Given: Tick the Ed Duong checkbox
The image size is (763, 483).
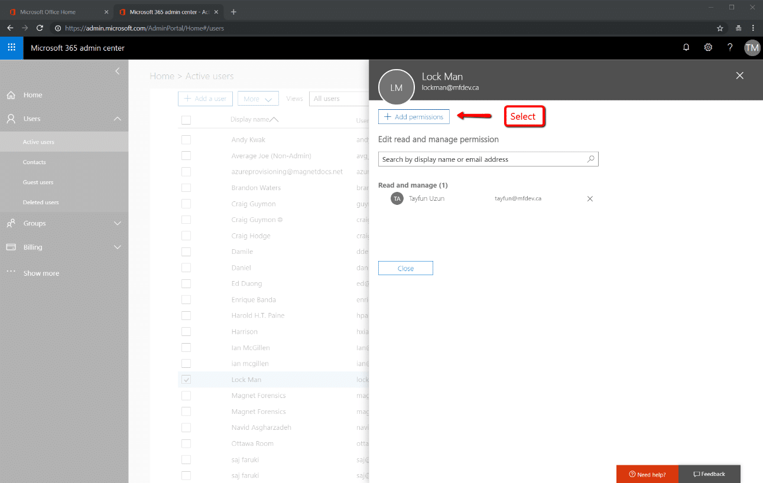Looking at the screenshot, I should coord(186,283).
